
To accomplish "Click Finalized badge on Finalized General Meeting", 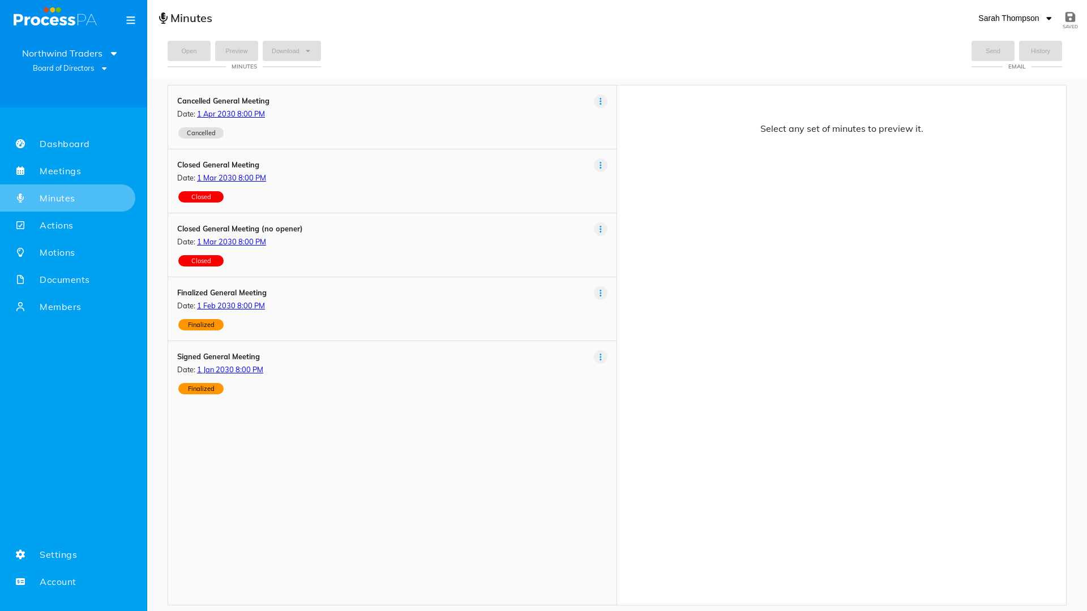I will click(x=201, y=325).
